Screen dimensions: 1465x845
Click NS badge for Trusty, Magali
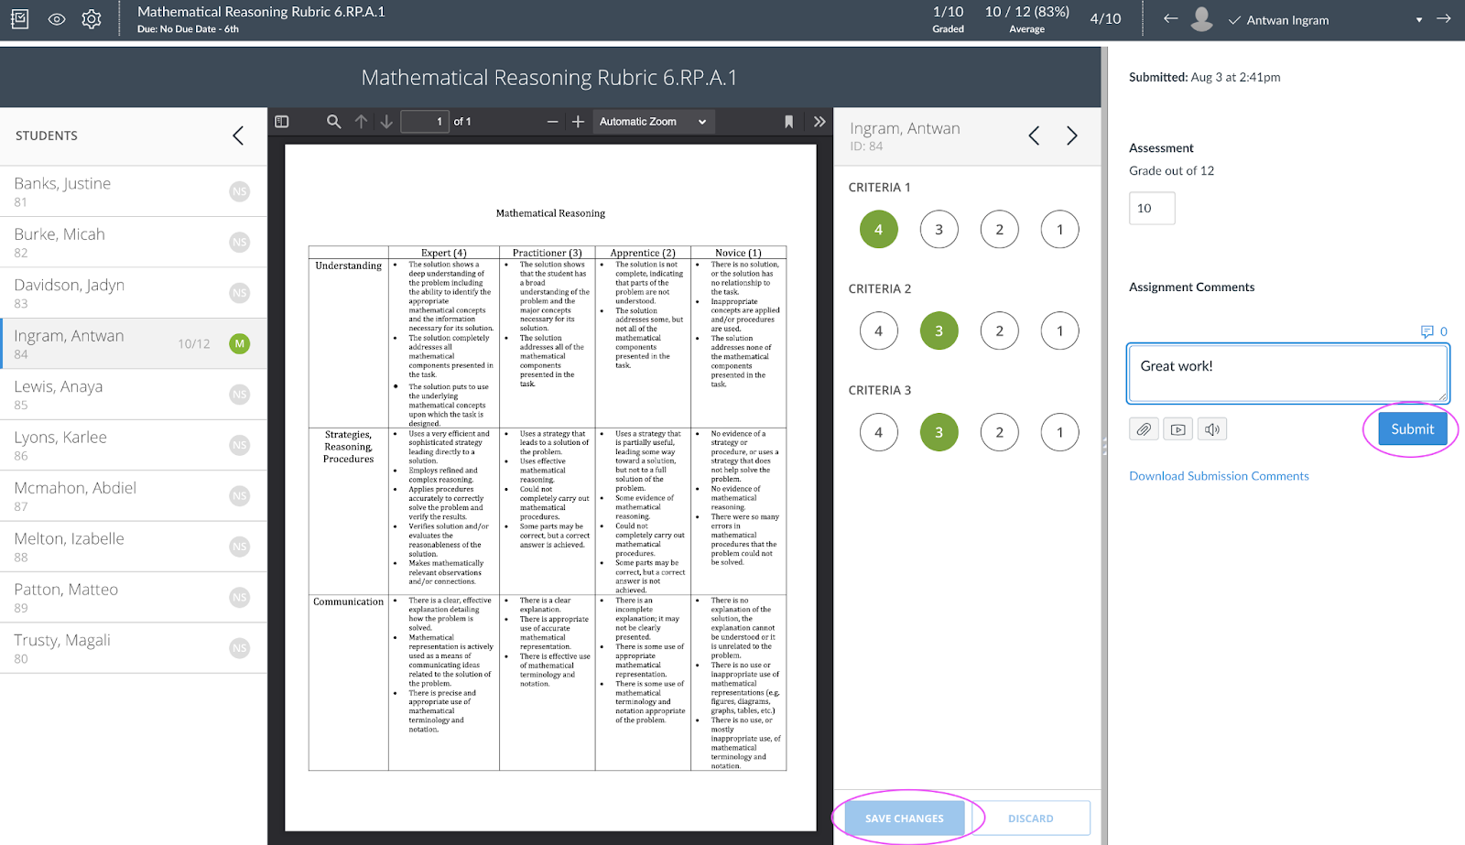tap(240, 648)
